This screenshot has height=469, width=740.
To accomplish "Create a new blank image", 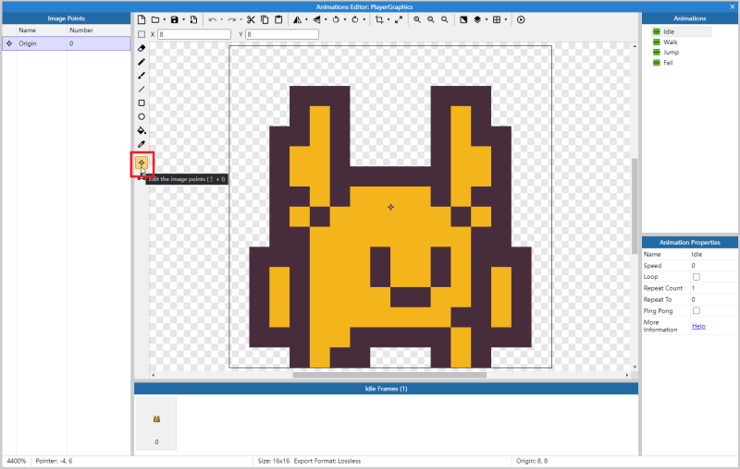I will point(142,19).
